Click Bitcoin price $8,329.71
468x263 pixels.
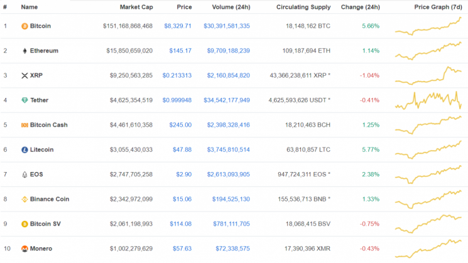click(178, 26)
